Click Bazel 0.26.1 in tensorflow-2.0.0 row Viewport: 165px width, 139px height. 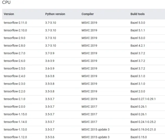coord(138,107)
